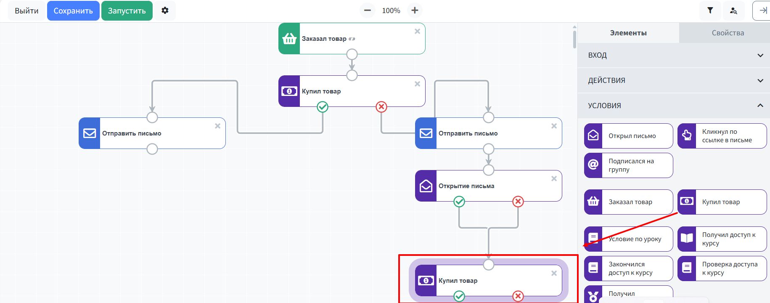Select Получил доступ к курсу element
The height and width of the screenshot is (303, 770).
tap(722, 239)
